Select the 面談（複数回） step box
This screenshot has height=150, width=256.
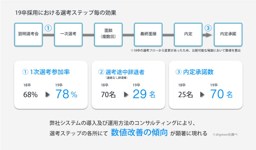click(108, 35)
